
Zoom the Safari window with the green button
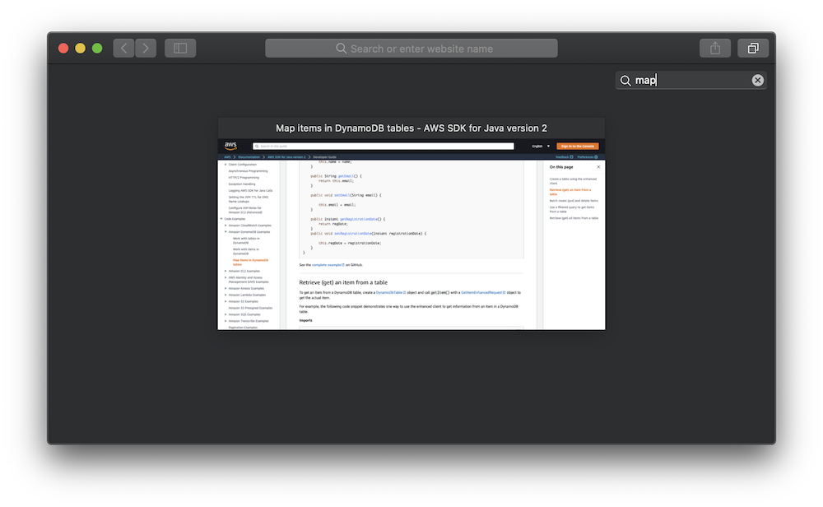coord(97,49)
